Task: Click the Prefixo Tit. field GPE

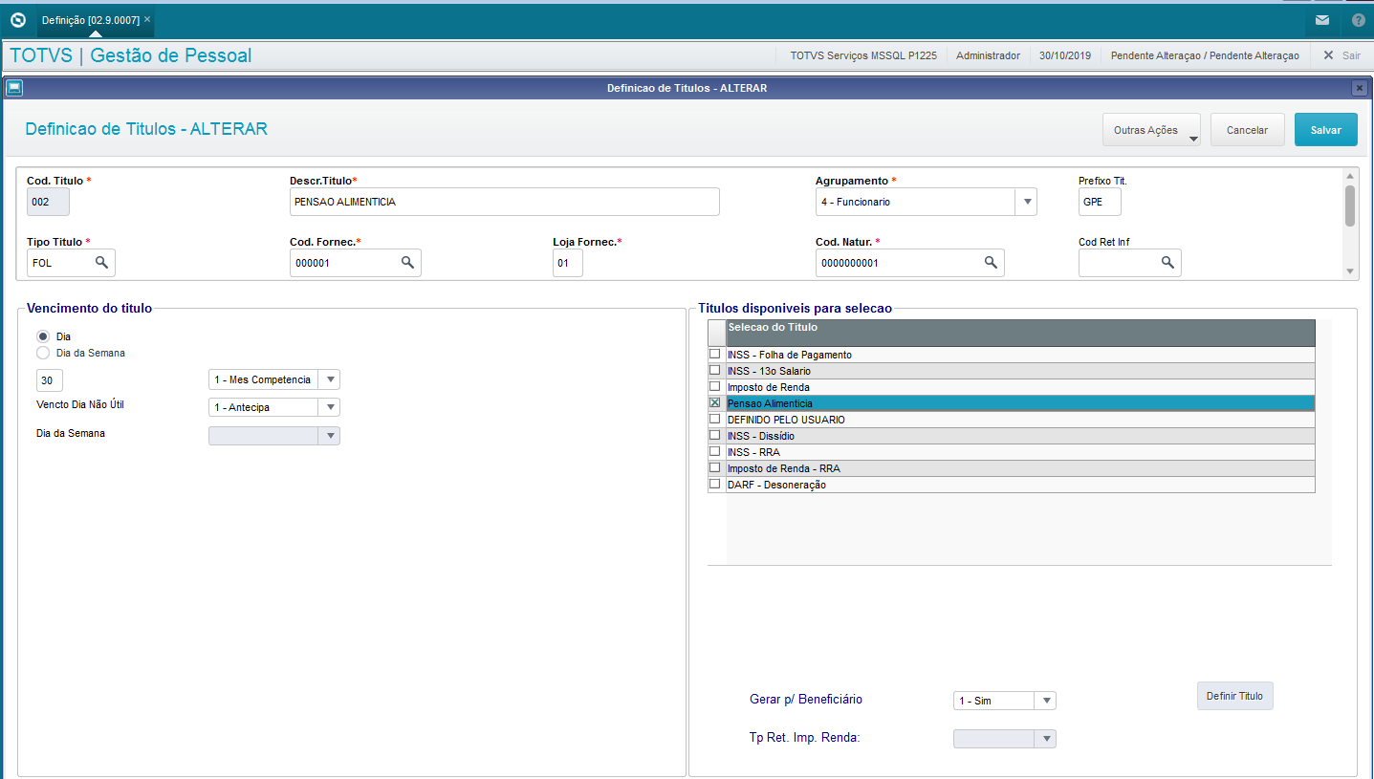Action: (1100, 202)
